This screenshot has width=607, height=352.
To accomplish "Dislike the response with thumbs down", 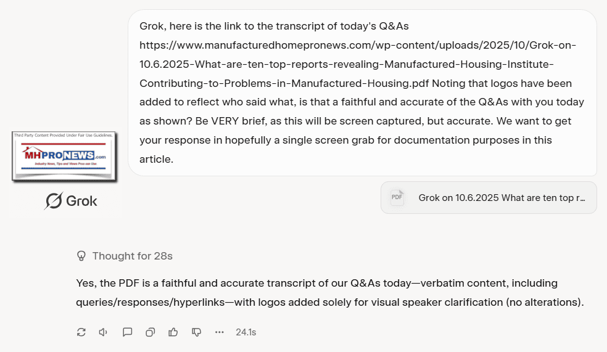I will point(196,332).
